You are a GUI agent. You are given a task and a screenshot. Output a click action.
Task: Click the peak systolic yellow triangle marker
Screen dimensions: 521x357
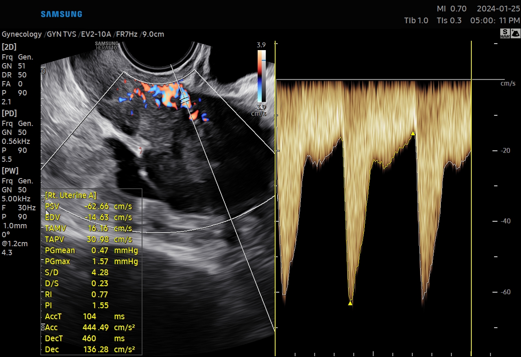pyautogui.click(x=350, y=303)
